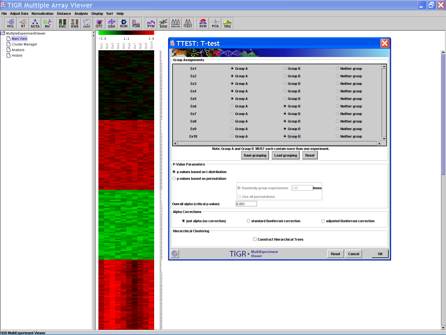This screenshot has width=446, height=335.
Task: Select standard Bonferroni correction option
Action: (248, 221)
